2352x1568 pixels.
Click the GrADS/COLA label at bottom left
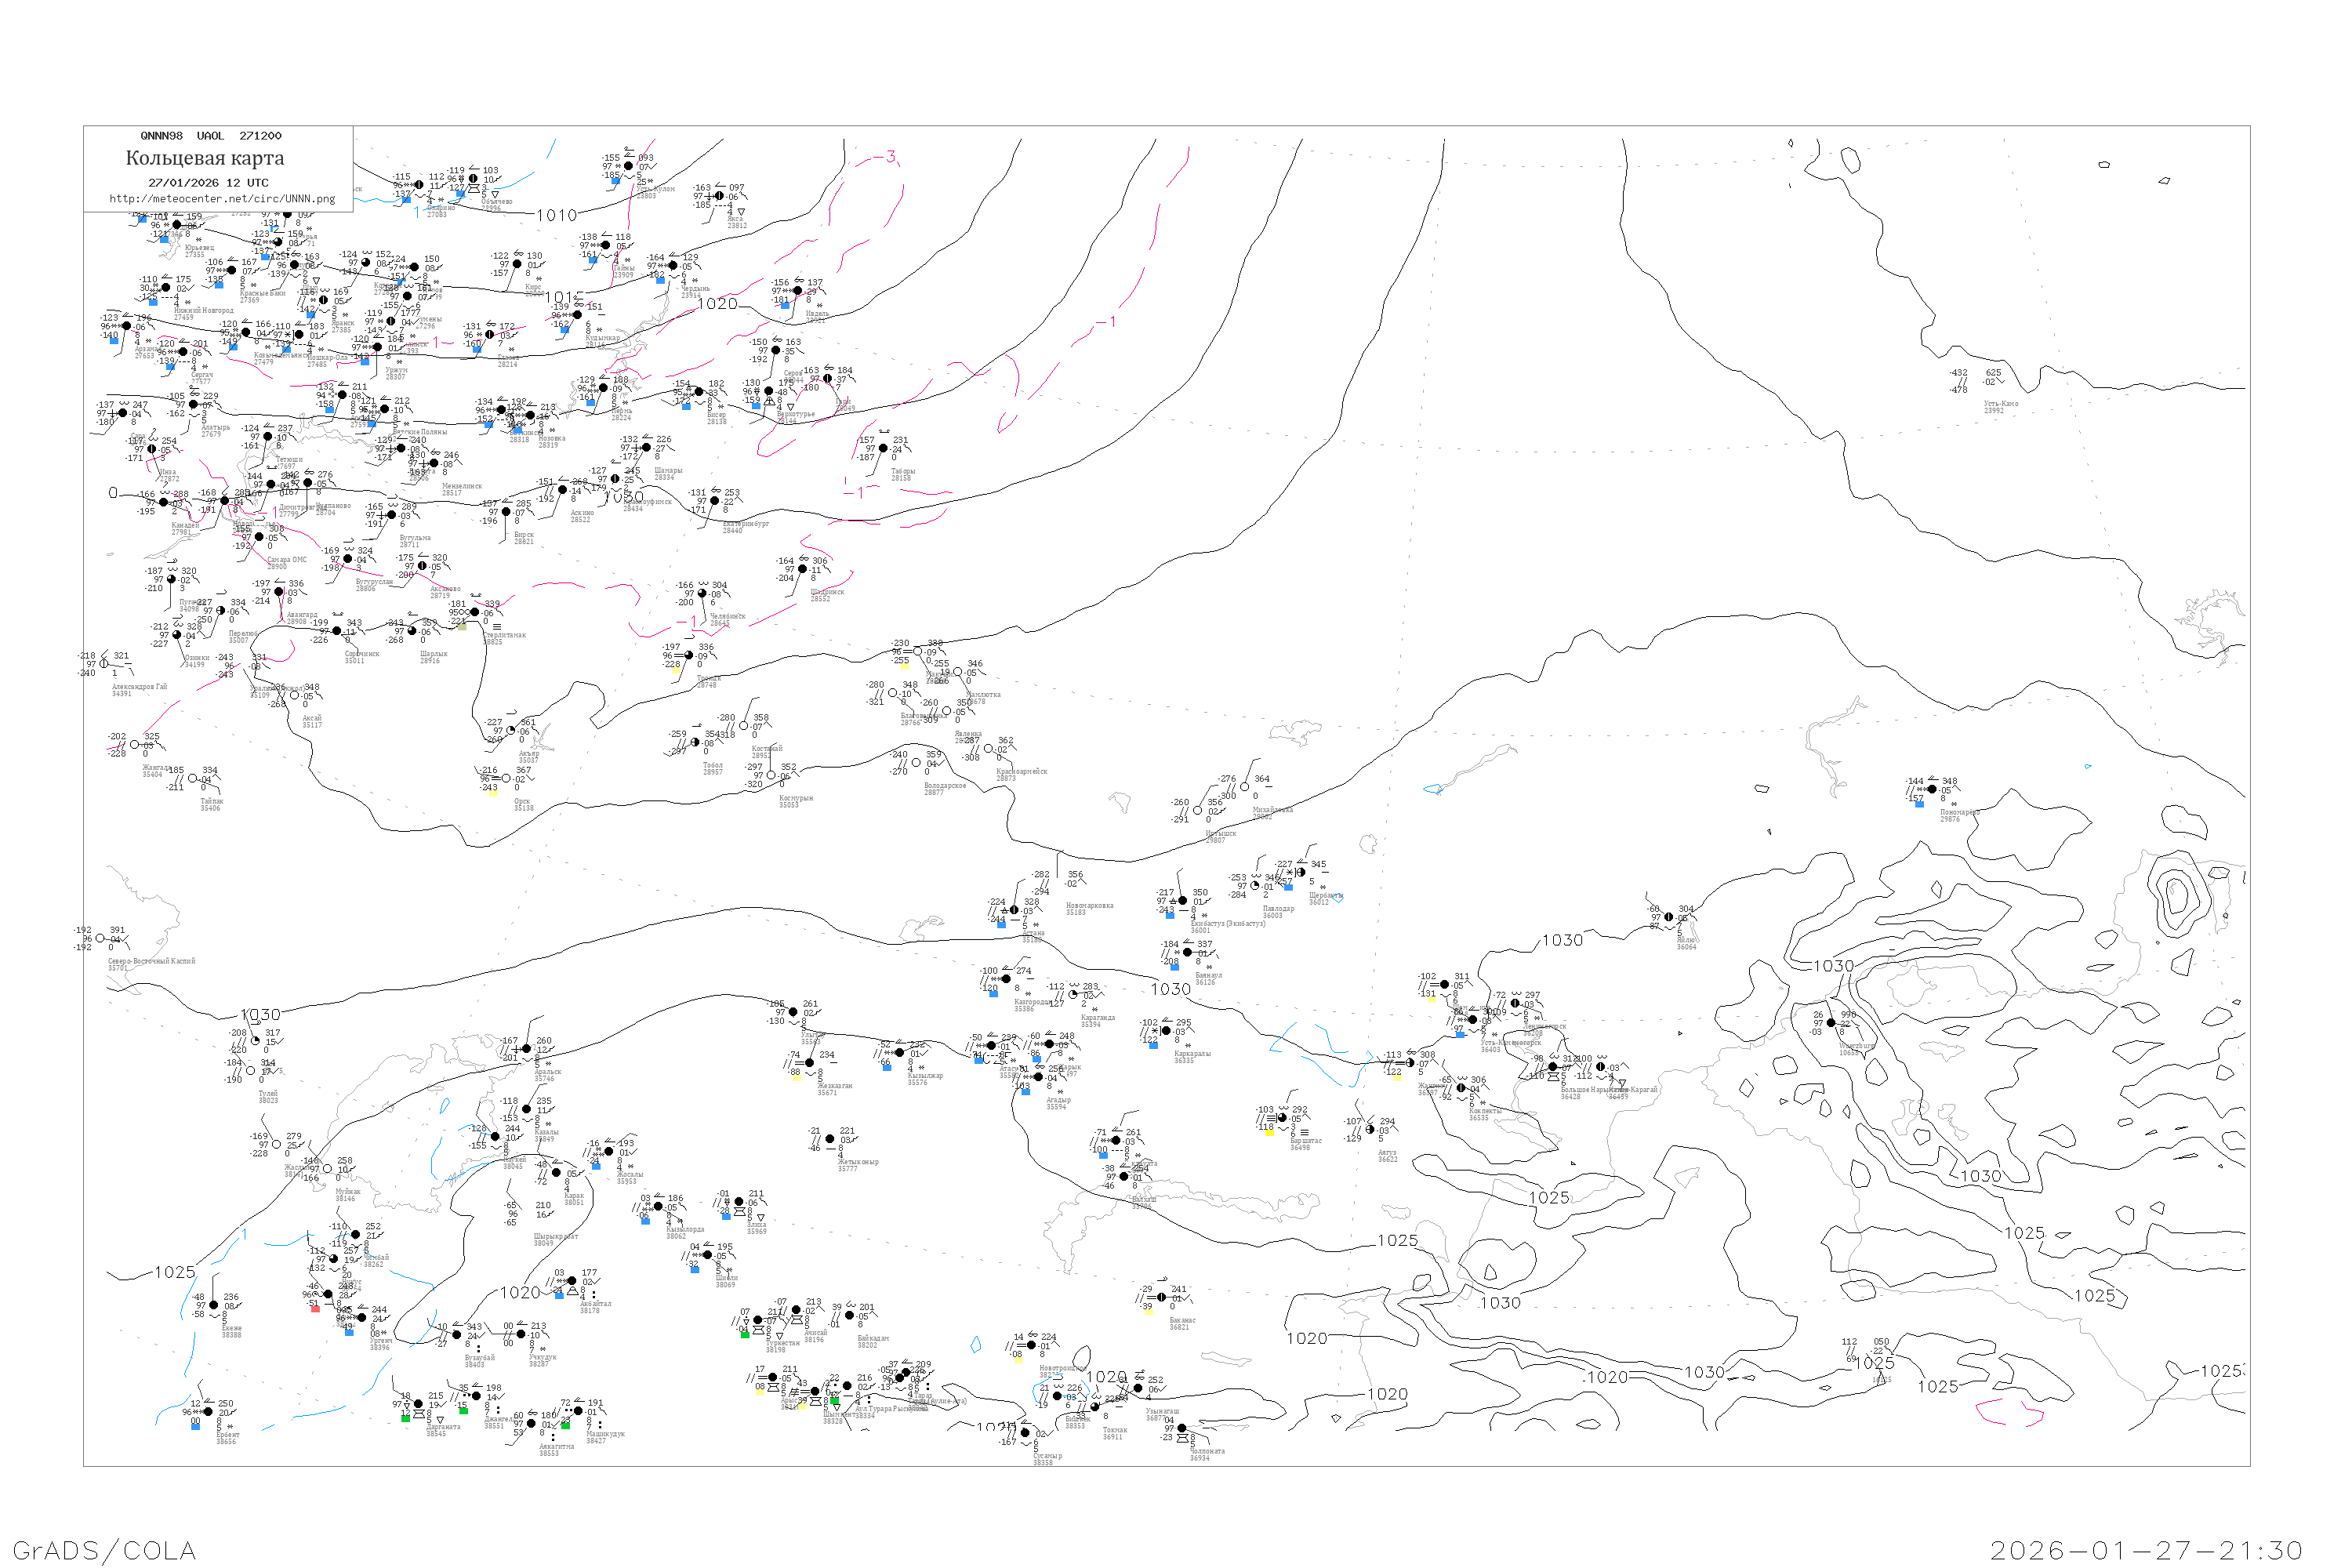pyautogui.click(x=104, y=1550)
